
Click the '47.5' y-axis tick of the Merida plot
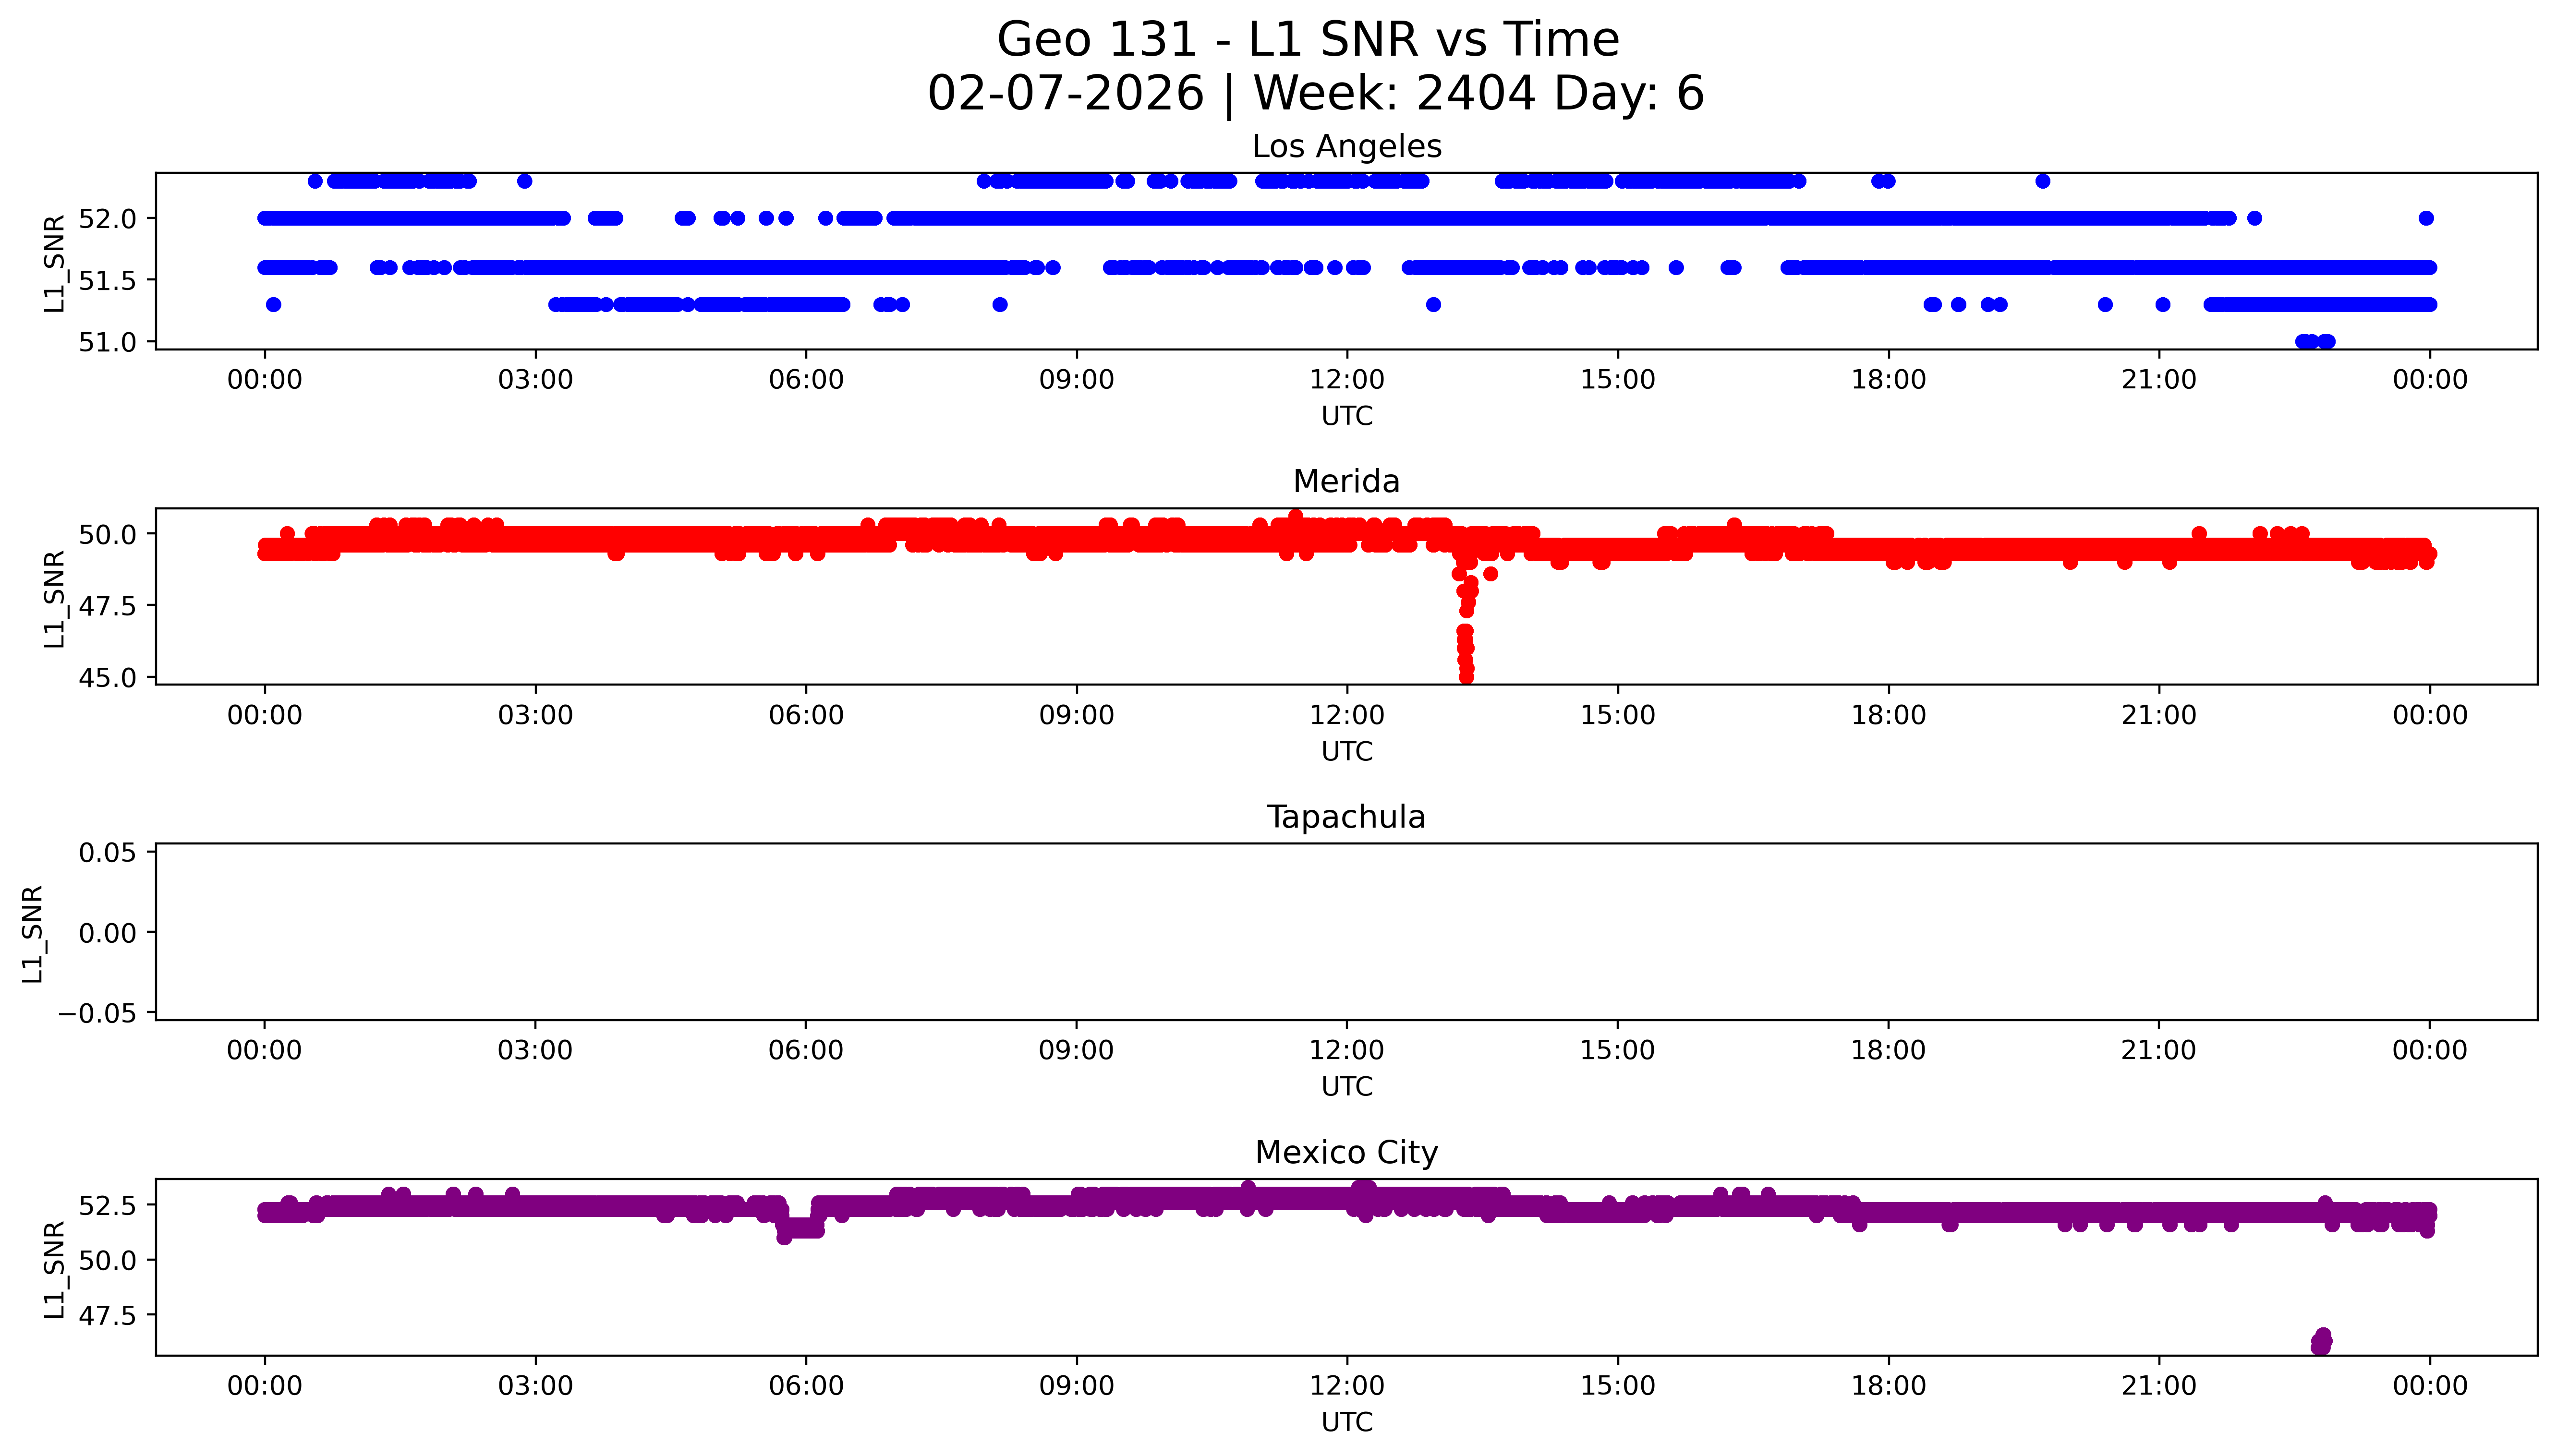(x=106, y=606)
